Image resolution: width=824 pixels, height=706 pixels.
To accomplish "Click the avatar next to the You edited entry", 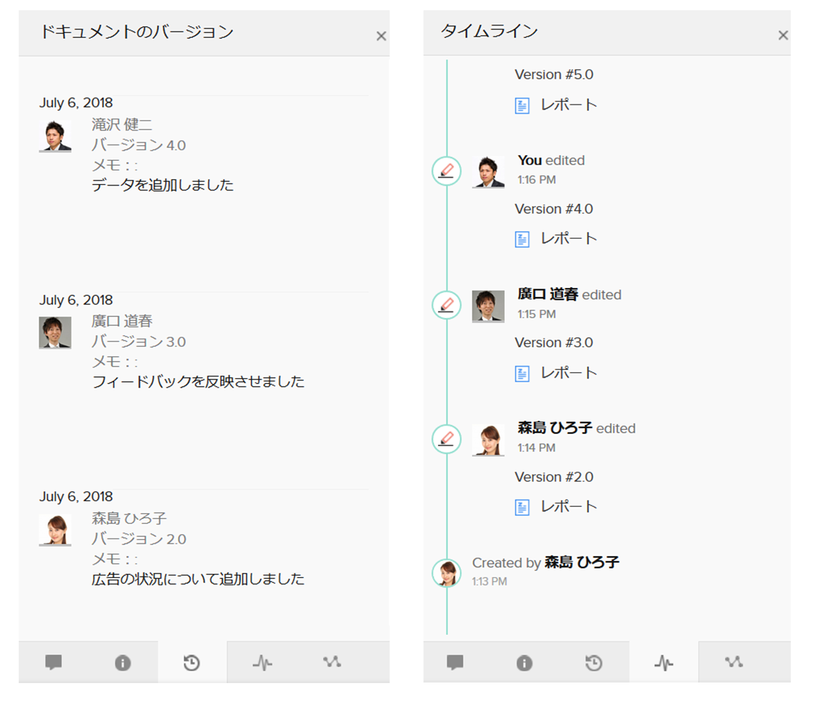I will point(488,171).
